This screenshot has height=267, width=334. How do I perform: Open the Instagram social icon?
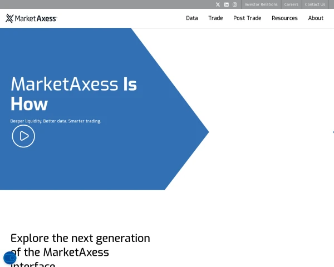(x=235, y=4)
